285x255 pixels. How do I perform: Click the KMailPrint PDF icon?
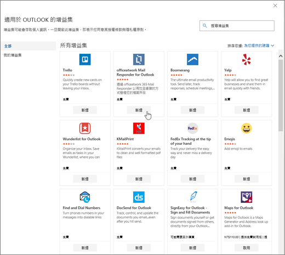pyautogui.click(x=139, y=128)
